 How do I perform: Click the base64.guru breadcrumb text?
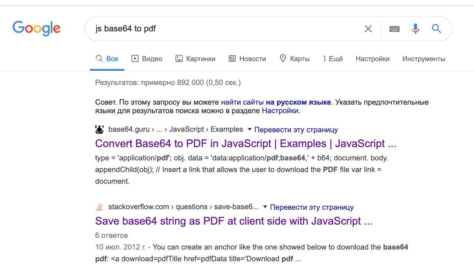coord(176,130)
